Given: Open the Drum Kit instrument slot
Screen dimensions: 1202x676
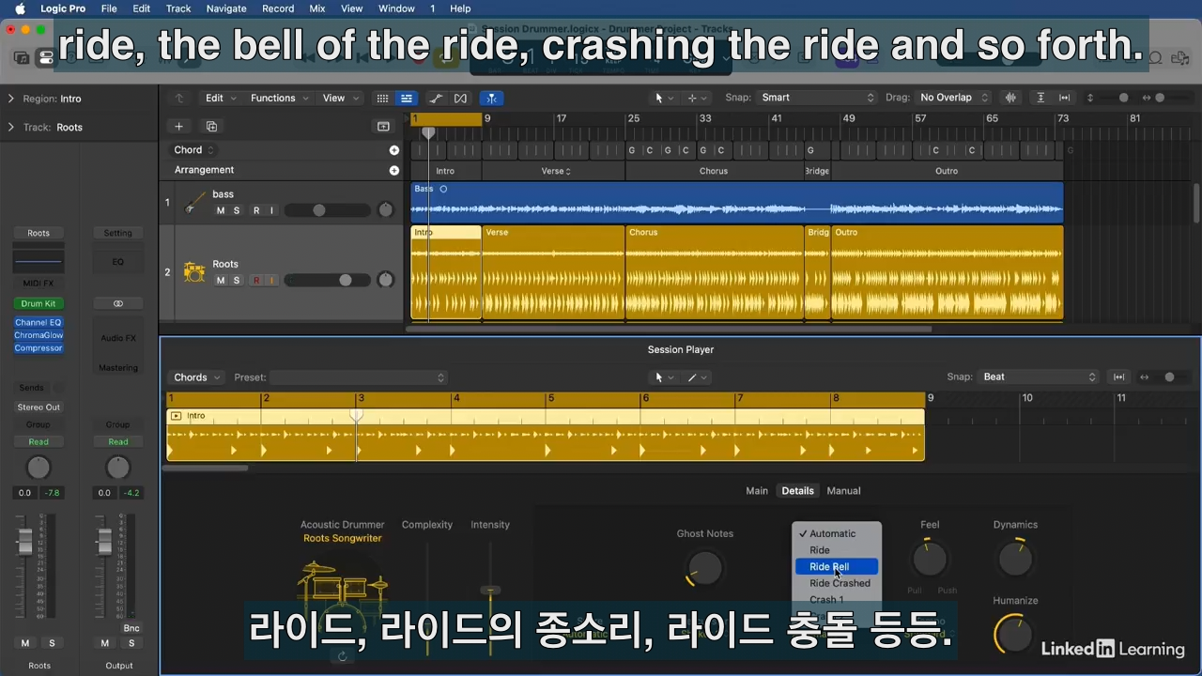Looking at the screenshot, I should point(39,303).
